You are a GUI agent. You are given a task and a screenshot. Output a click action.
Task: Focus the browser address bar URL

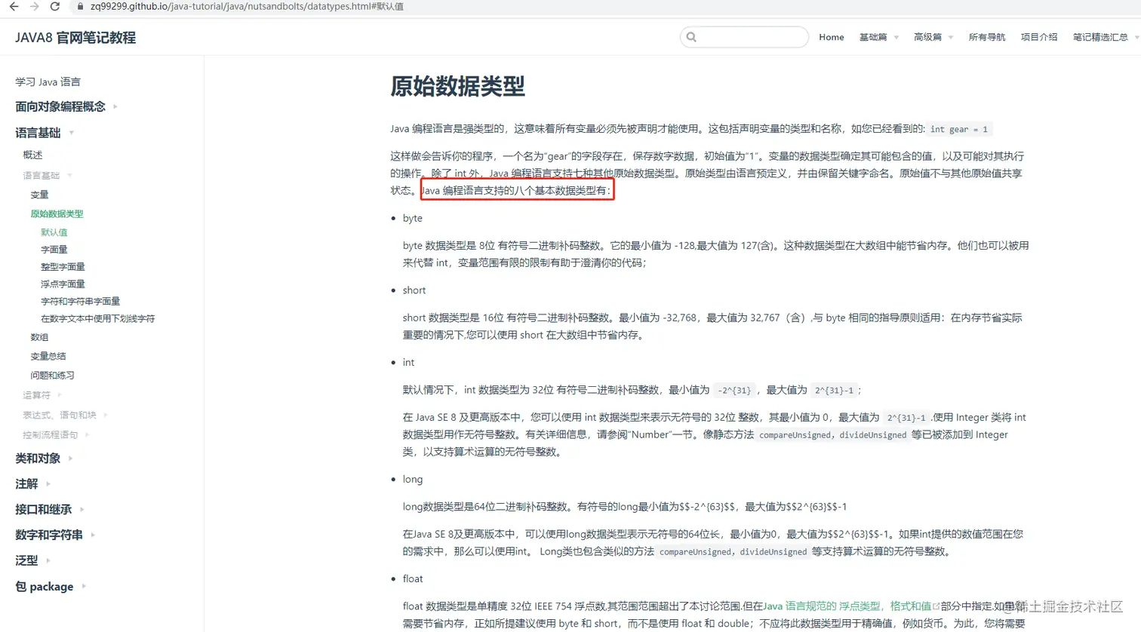coord(247,6)
